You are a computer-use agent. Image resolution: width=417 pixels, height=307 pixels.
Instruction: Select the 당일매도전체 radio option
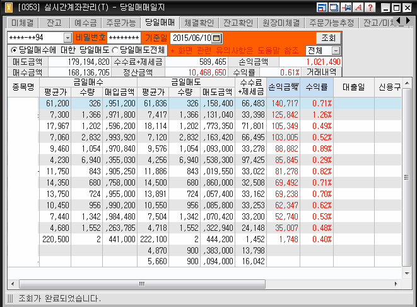pyautogui.click(x=115, y=50)
